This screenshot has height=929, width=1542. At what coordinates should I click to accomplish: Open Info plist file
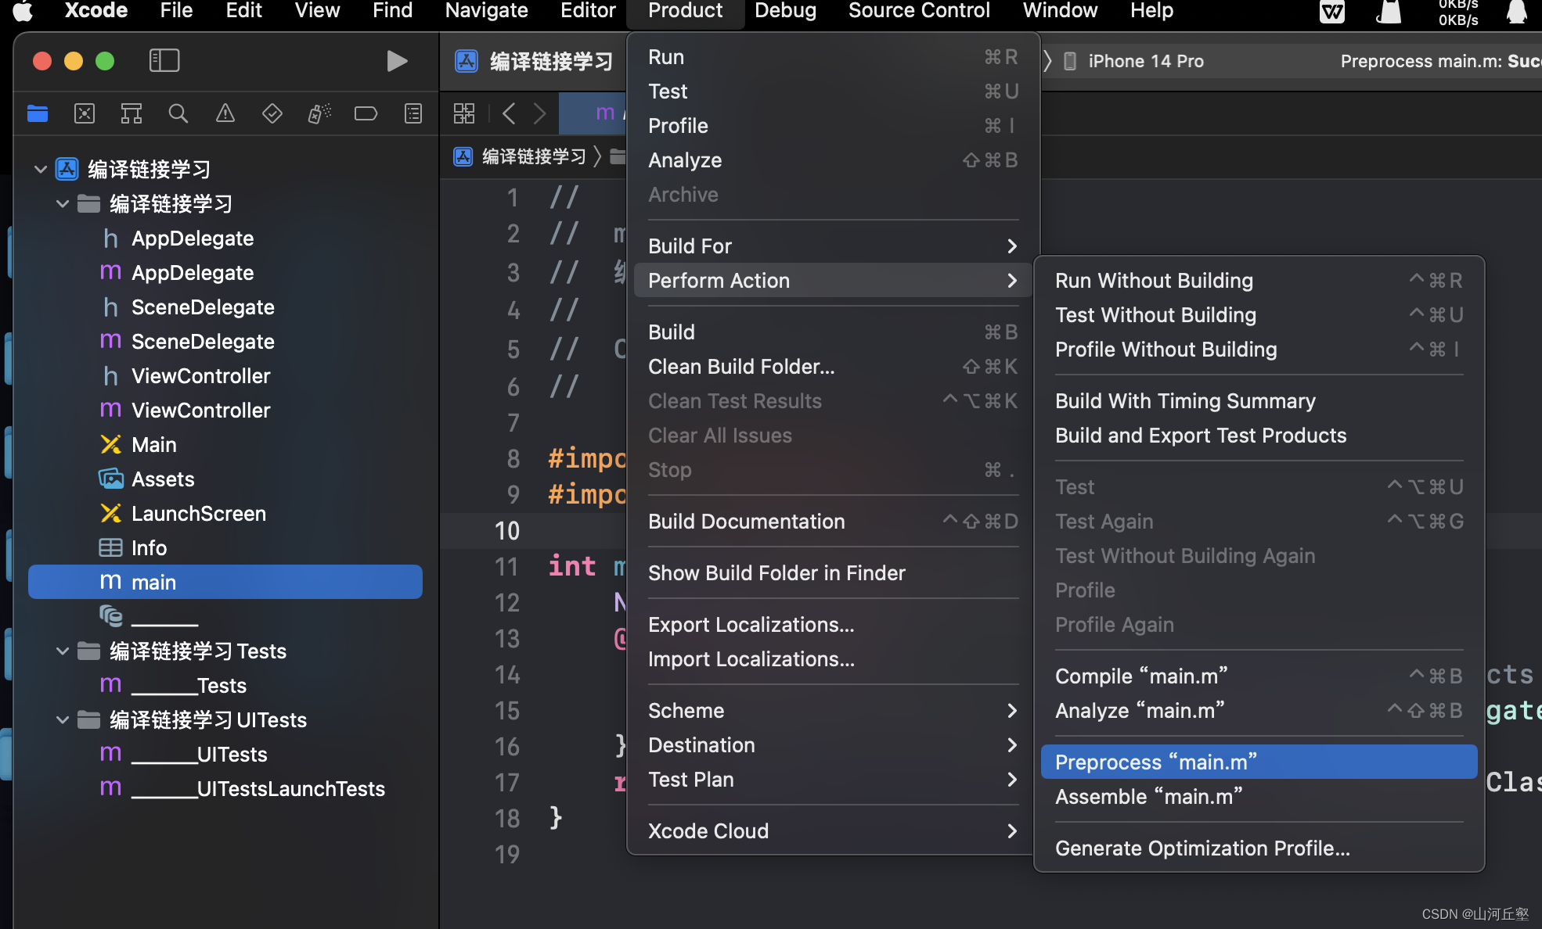click(225, 547)
